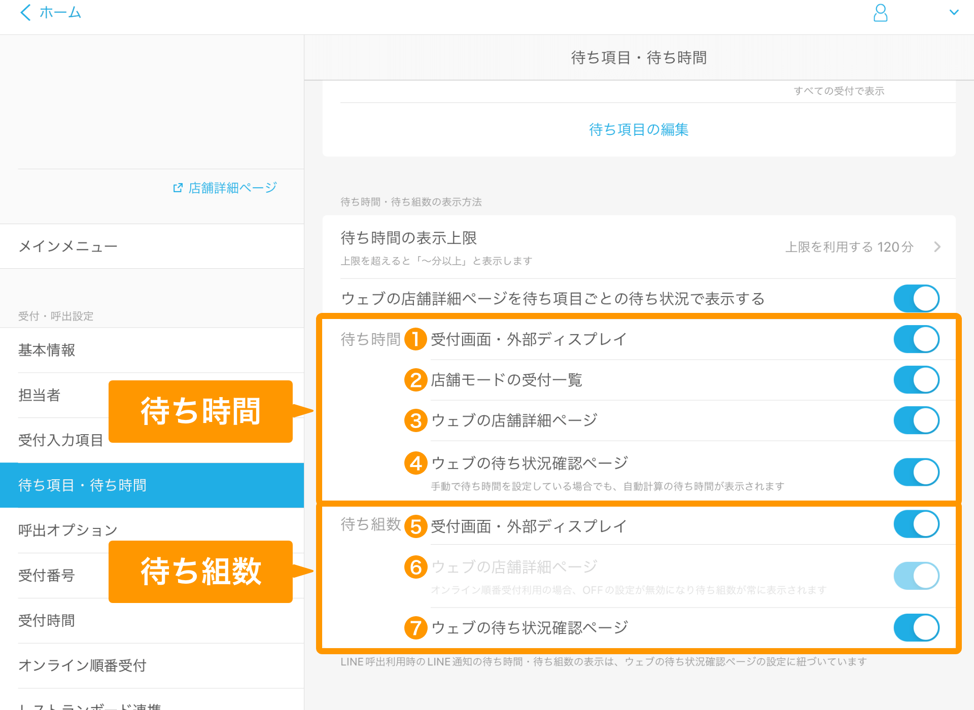
Task: Open 受付時間 sidebar item
Action: coord(47,621)
